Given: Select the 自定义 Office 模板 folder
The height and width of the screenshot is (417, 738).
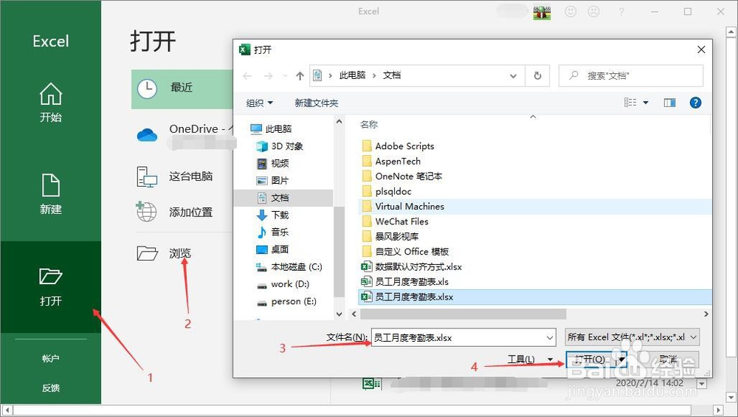Looking at the screenshot, I should [x=405, y=252].
